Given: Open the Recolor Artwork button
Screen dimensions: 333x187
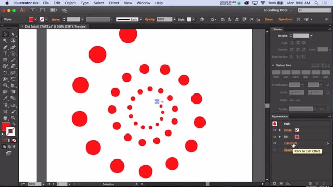Looking at the screenshot, I should (x=202, y=19).
